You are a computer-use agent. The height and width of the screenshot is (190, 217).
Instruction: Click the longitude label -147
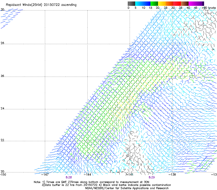point(45,175)
